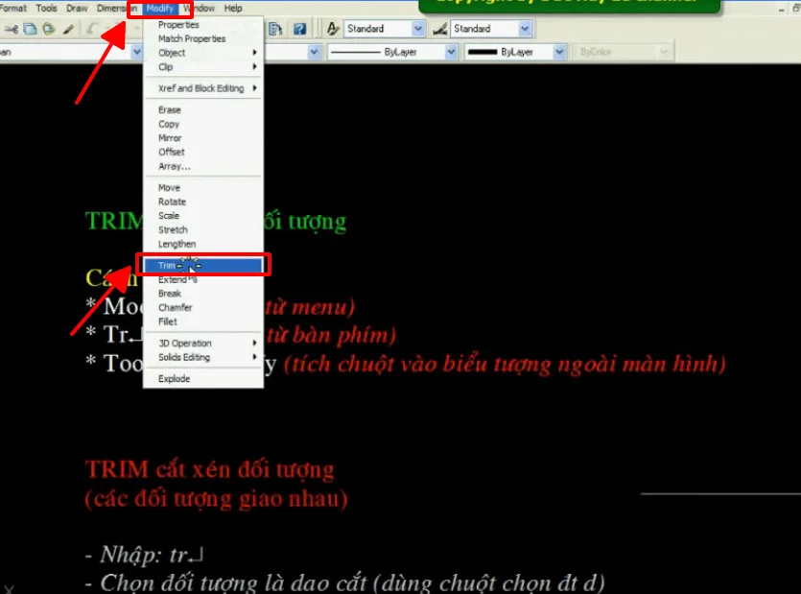Select Mirror command
Image resolution: width=801 pixels, height=594 pixels.
[x=203, y=138]
